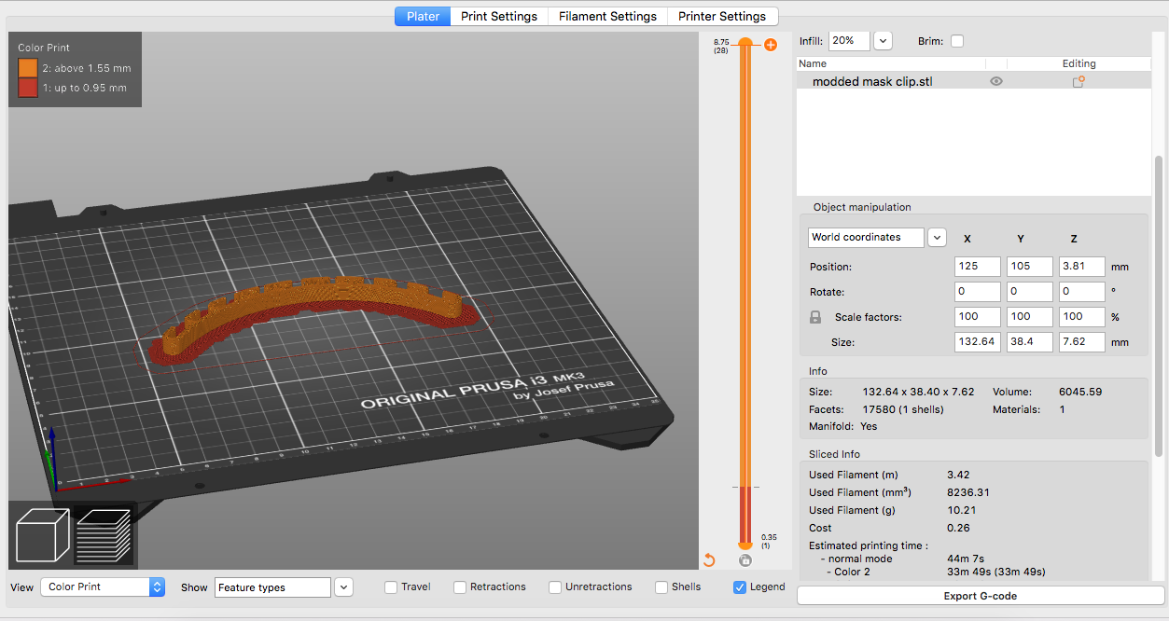The image size is (1169, 621).
Task: Click the scale factors lock icon
Action: pyautogui.click(x=815, y=317)
